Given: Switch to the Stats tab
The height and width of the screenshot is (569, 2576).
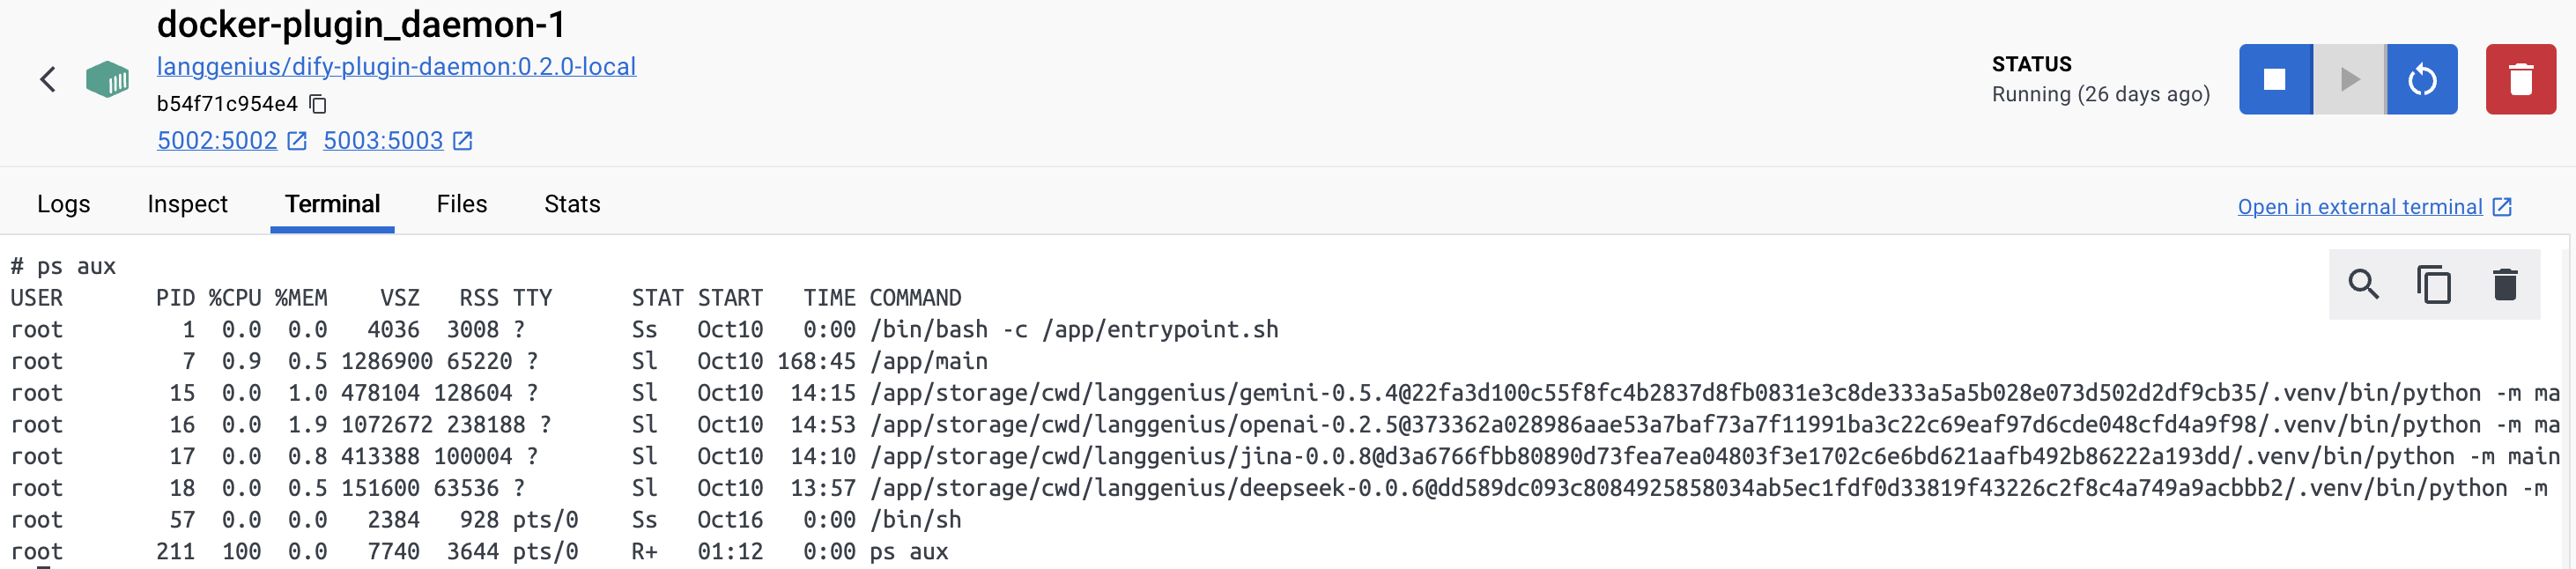Looking at the screenshot, I should click(572, 204).
